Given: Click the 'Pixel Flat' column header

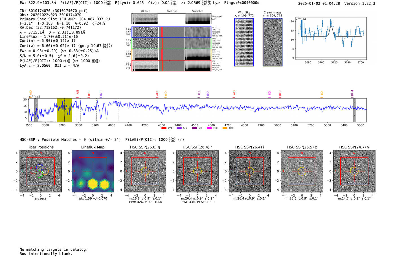Looking at the screenshot, I should coord(172,11).
